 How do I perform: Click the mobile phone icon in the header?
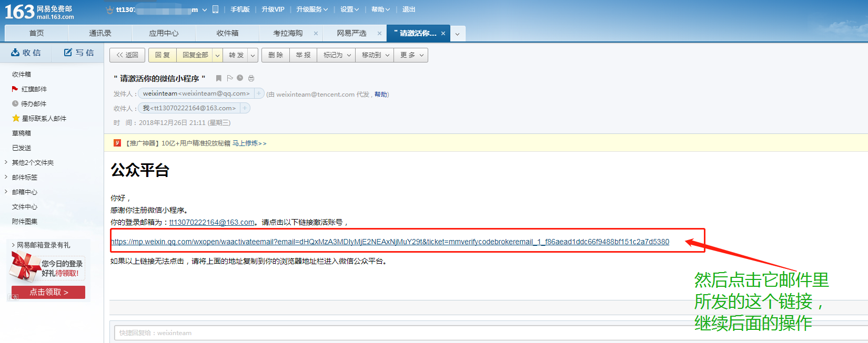215,9
